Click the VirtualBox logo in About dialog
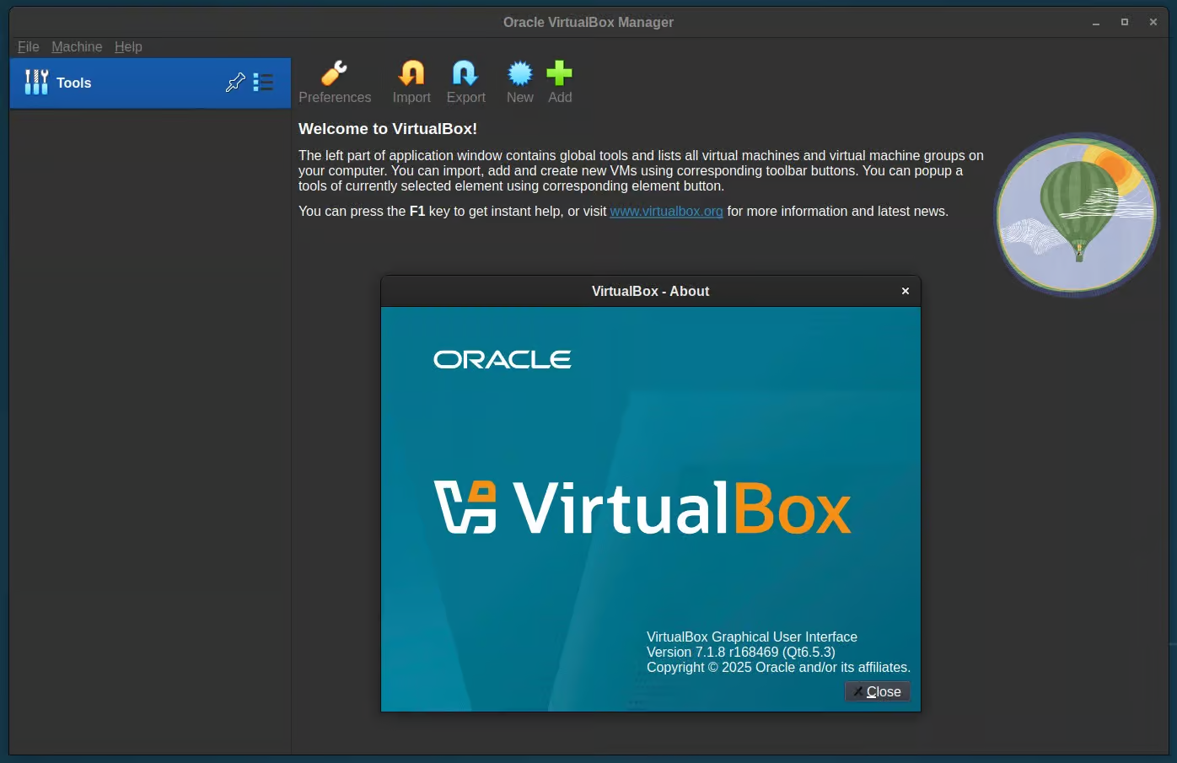The image size is (1177, 763). point(642,508)
